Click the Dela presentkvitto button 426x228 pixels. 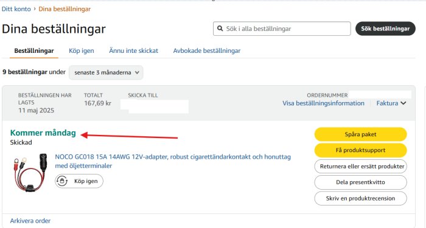[x=360, y=182]
